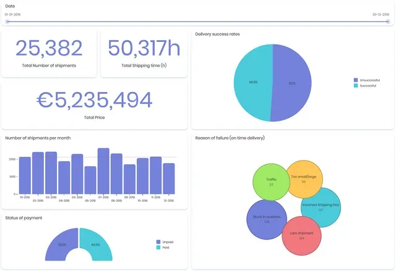The height and width of the screenshot is (271, 396).
Task: Select the 03-2018 bar
Action: (x=51, y=173)
